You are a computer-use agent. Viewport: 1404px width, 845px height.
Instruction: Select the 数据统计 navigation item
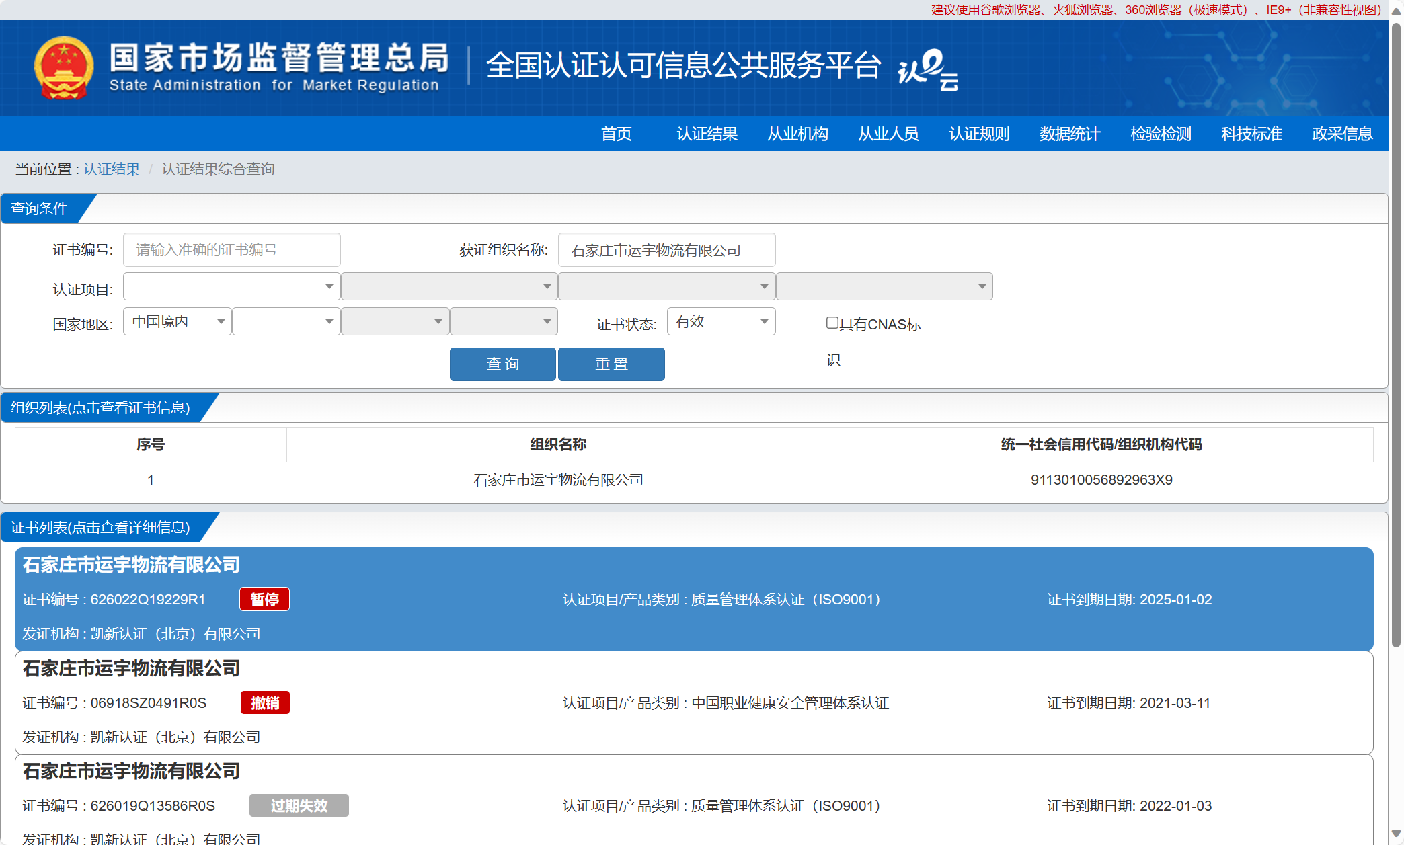point(1069,134)
